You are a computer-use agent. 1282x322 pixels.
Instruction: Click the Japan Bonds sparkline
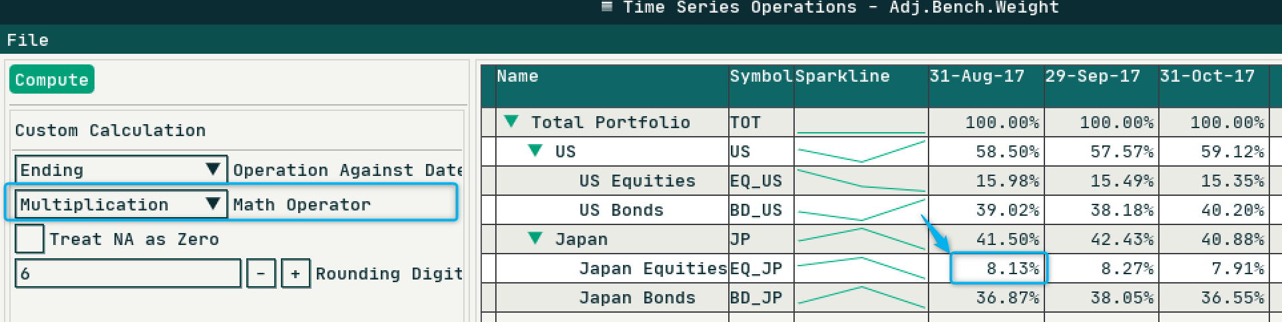(x=861, y=297)
